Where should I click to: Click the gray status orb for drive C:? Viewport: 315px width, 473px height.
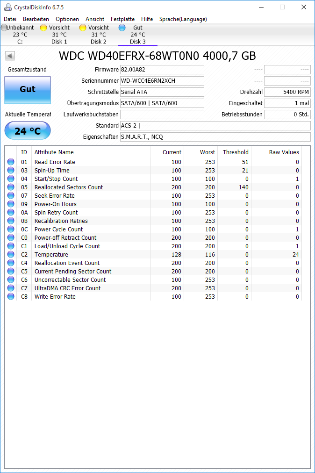coord(4,28)
